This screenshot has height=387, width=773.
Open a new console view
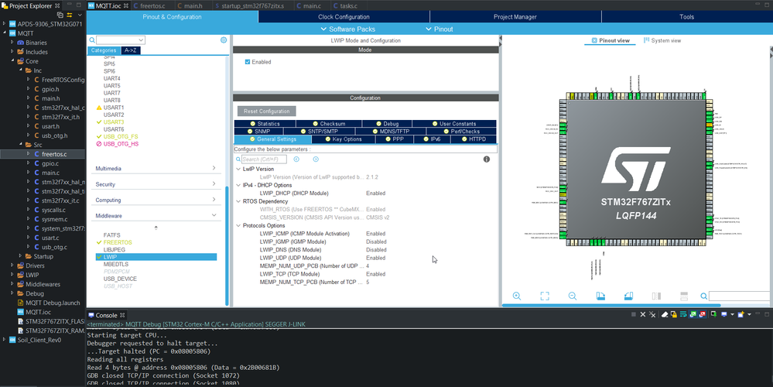(741, 314)
